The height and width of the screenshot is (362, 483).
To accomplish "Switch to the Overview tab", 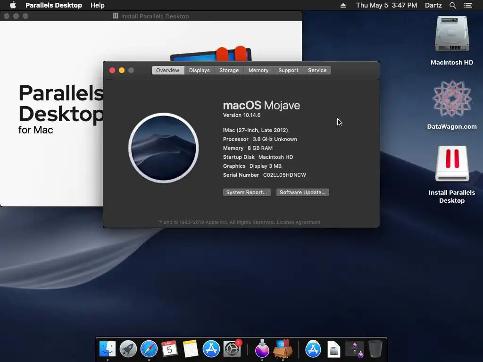I will pos(167,70).
